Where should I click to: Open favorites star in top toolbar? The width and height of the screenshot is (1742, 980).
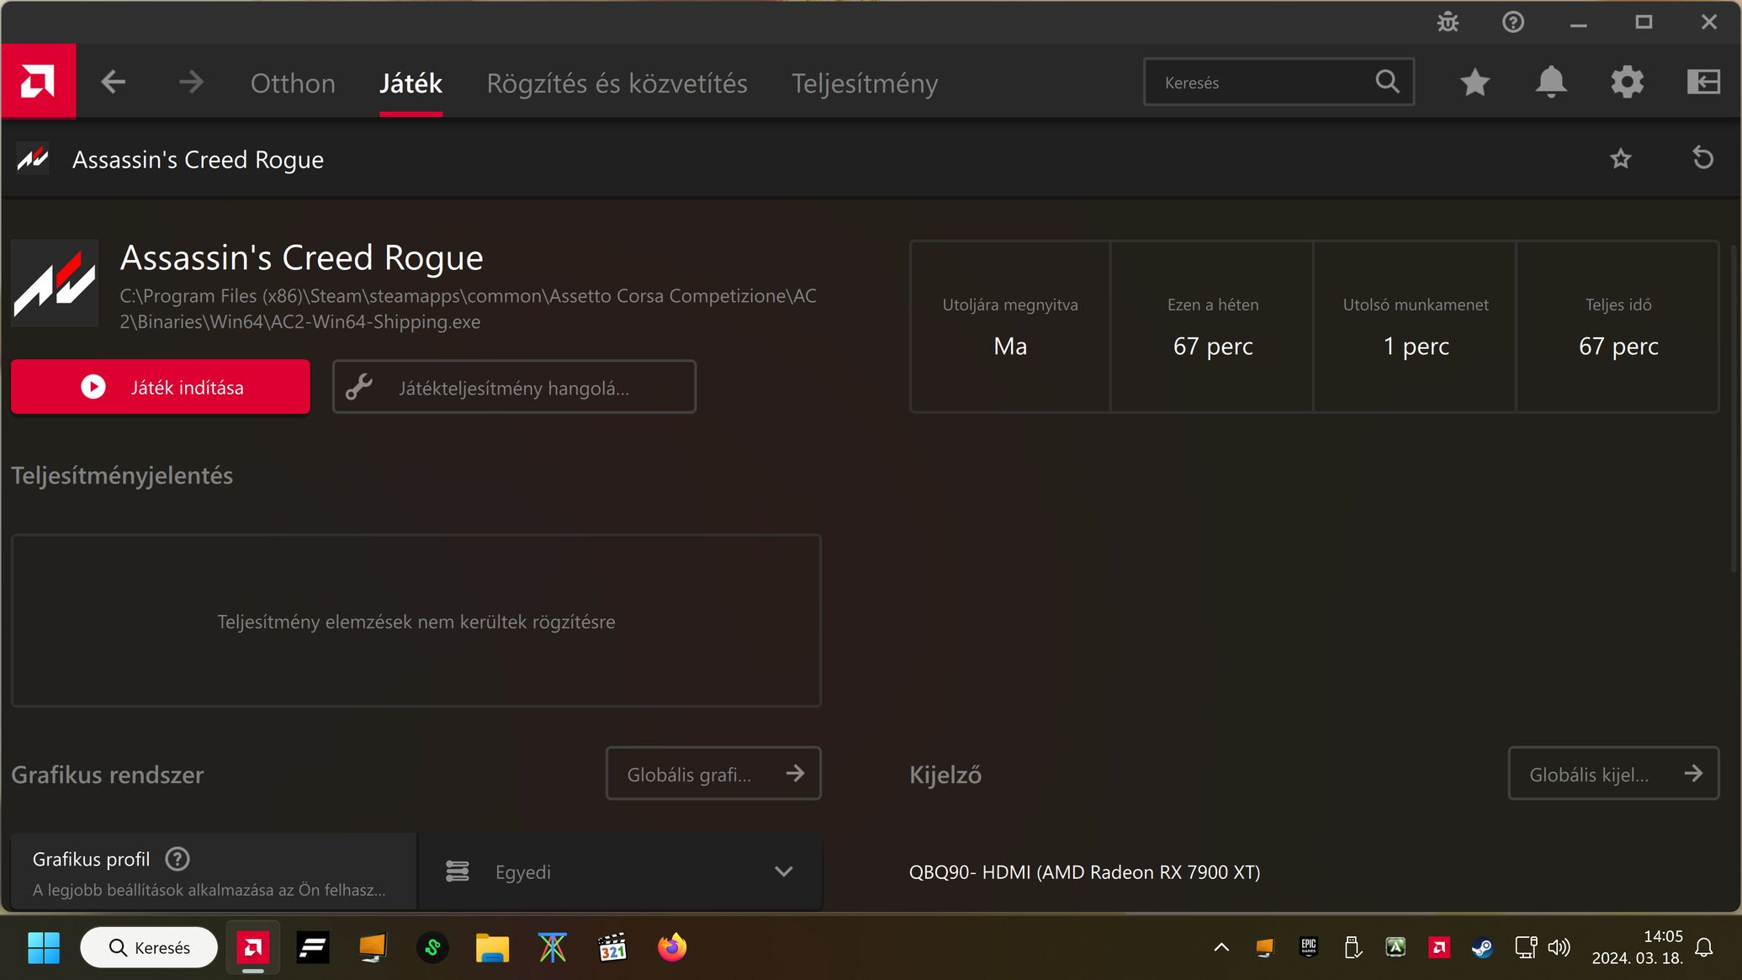1475,82
